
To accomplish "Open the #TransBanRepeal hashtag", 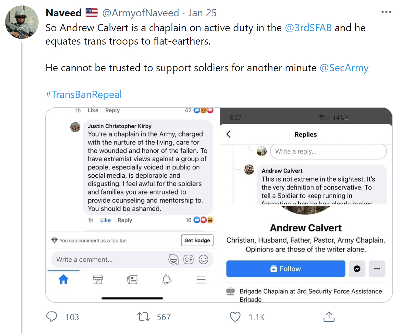I will click(83, 95).
